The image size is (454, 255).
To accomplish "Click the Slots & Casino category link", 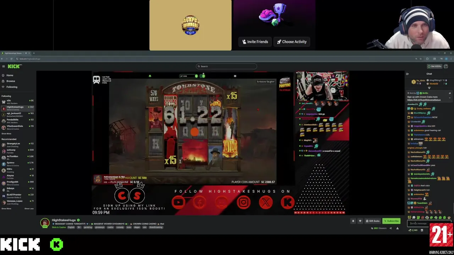I will click(59, 227).
